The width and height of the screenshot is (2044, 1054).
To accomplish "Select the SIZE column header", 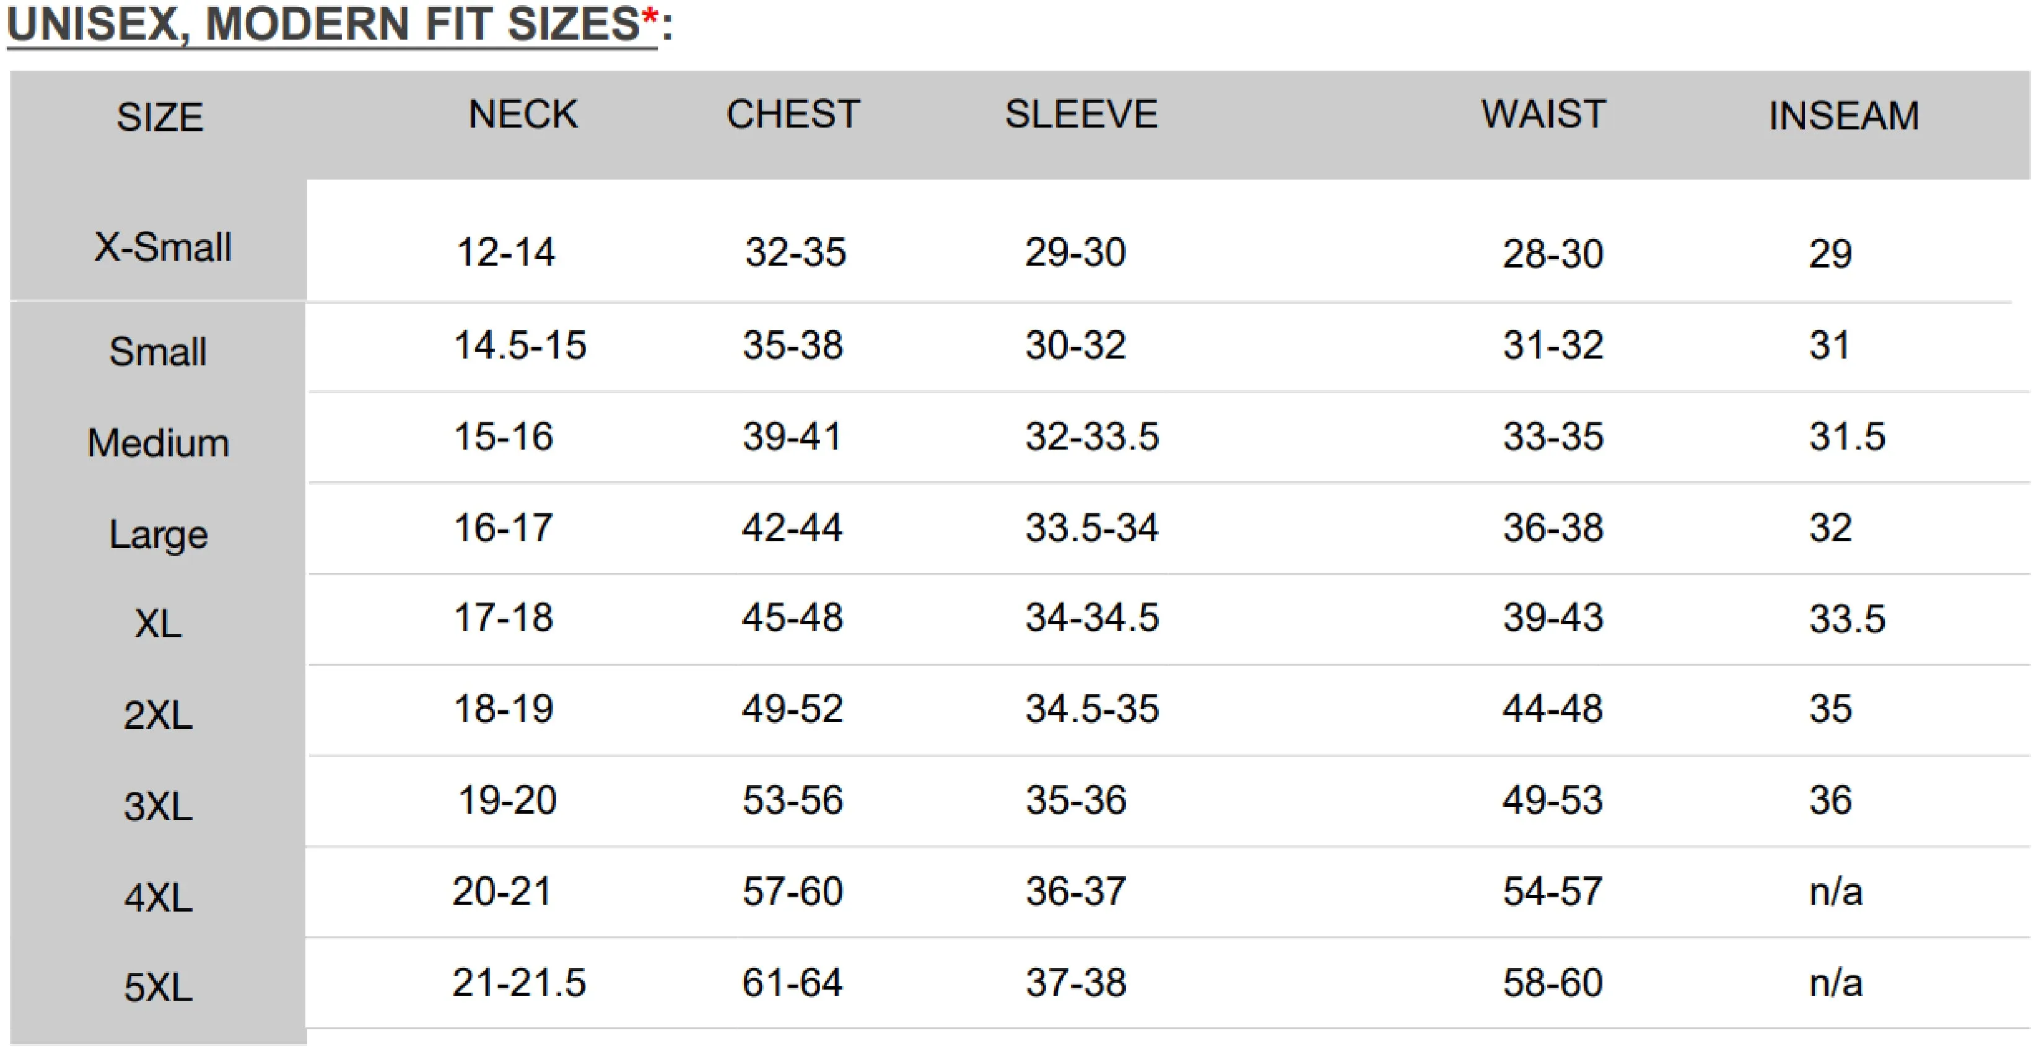I will pos(159,118).
